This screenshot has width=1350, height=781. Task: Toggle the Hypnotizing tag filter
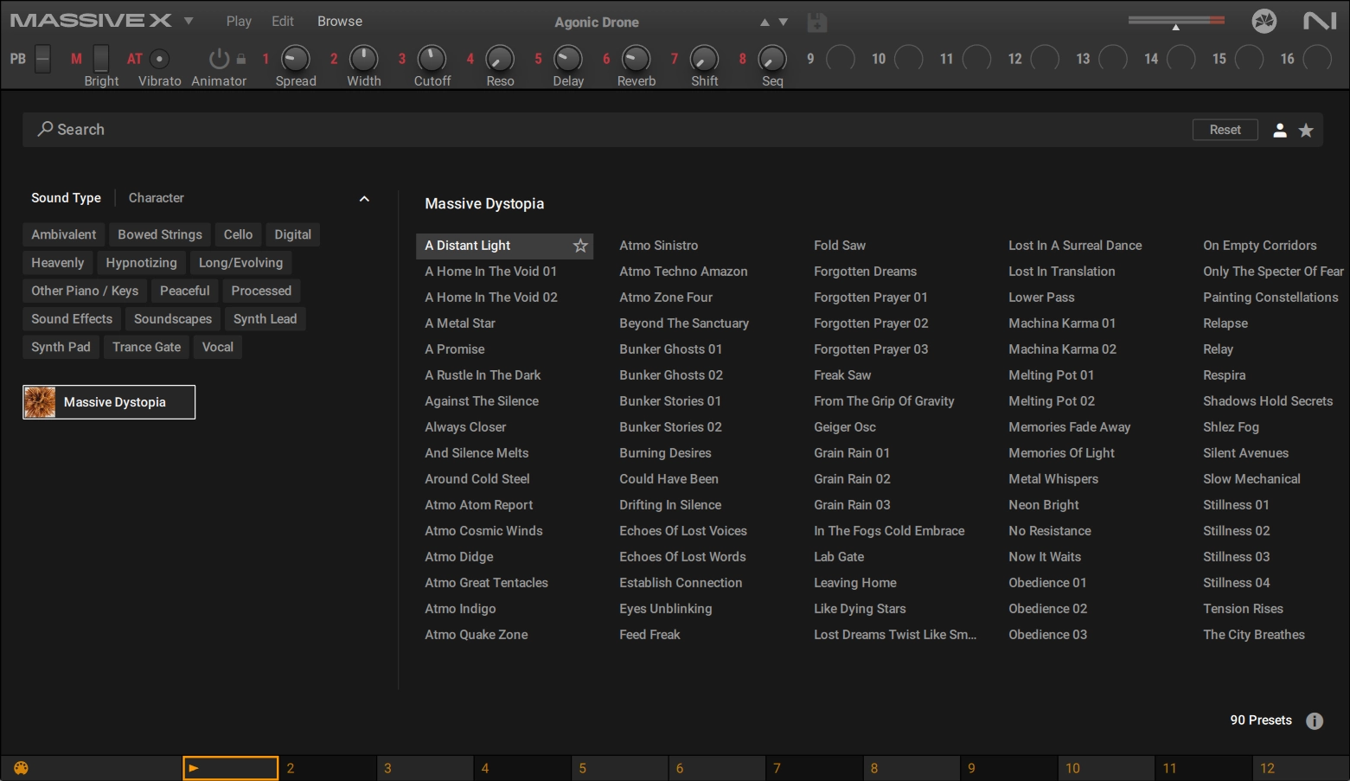141,263
